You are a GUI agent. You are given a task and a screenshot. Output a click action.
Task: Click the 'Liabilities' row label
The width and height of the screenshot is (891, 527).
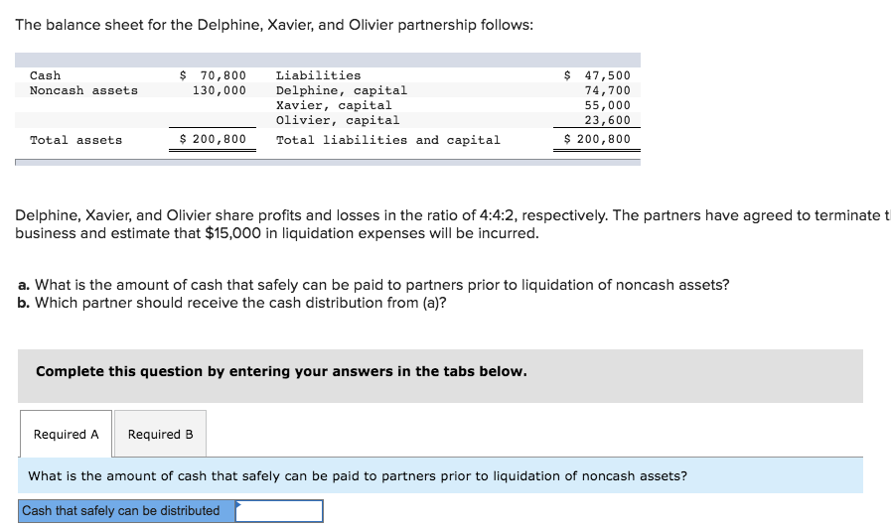pyautogui.click(x=318, y=75)
